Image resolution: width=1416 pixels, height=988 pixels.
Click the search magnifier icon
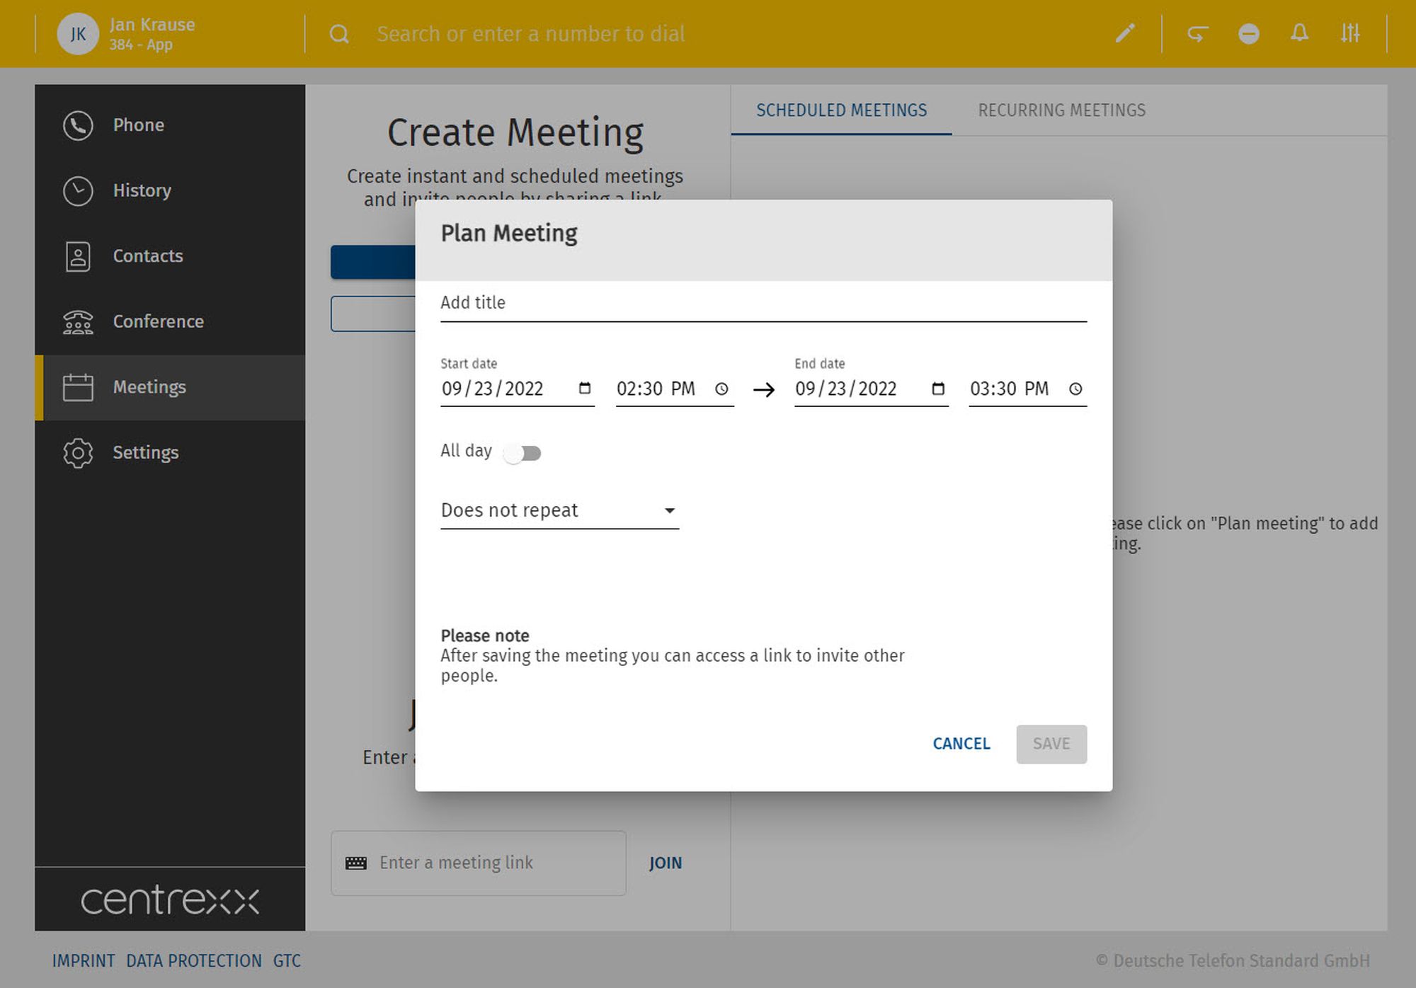(x=339, y=33)
